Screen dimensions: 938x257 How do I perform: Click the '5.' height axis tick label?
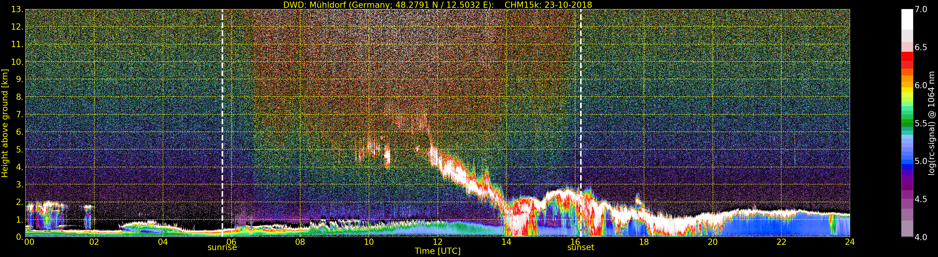[20, 149]
